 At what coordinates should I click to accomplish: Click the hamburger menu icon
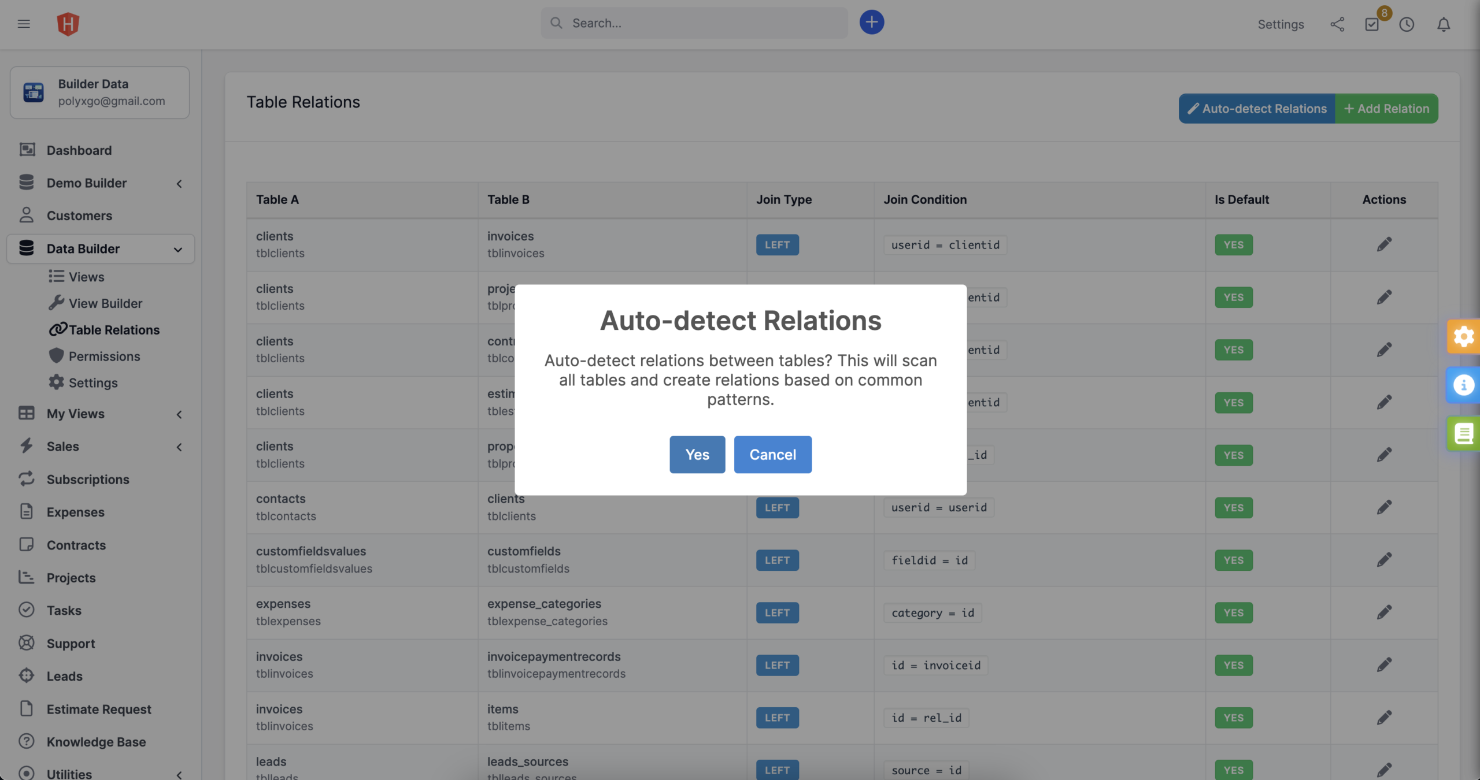pos(24,24)
